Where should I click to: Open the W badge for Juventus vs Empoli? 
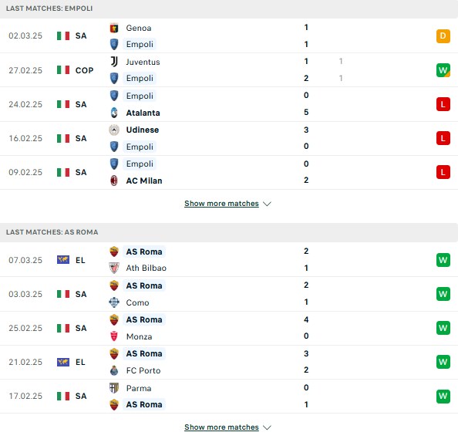pos(443,70)
